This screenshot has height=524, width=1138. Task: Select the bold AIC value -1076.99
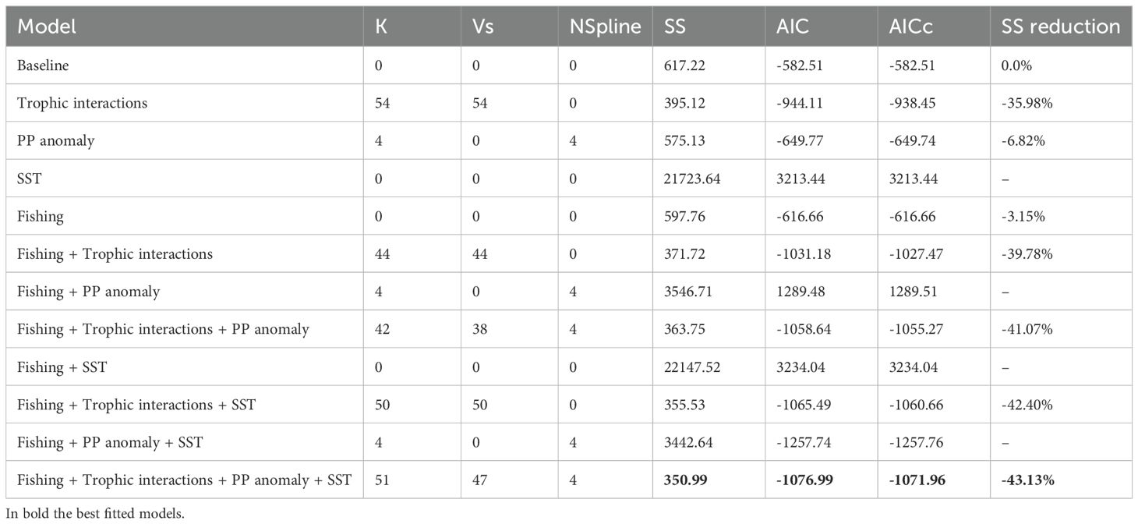coord(804,480)
